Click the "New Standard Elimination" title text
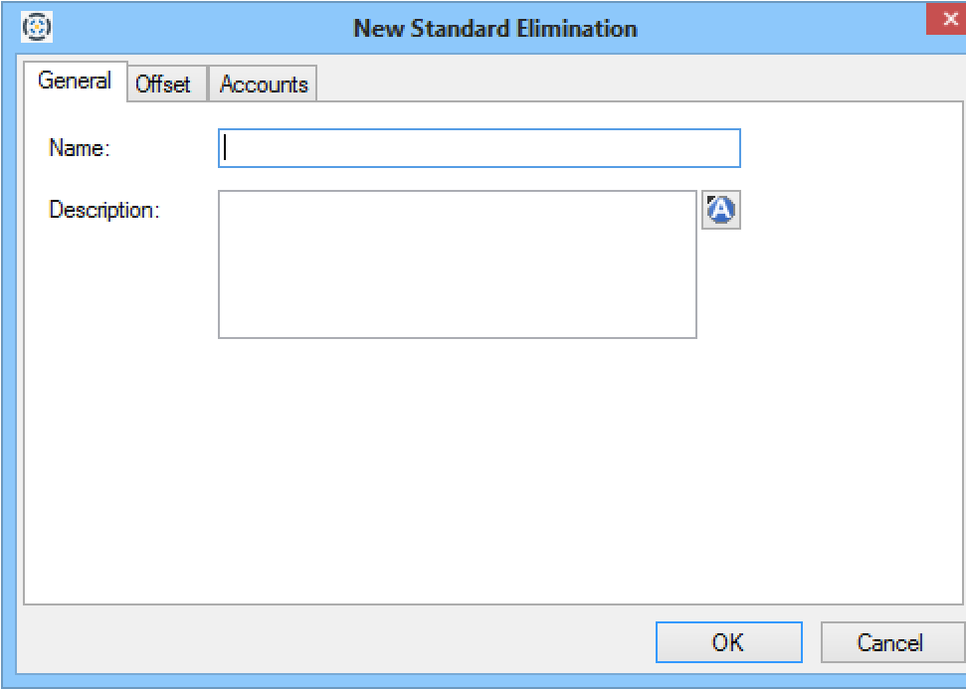 pos(494,28)
